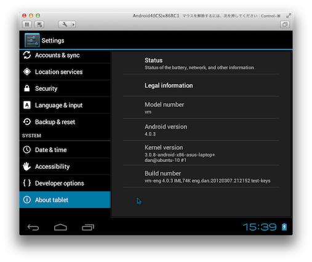Open Date & time settings

tap(65, 150)
